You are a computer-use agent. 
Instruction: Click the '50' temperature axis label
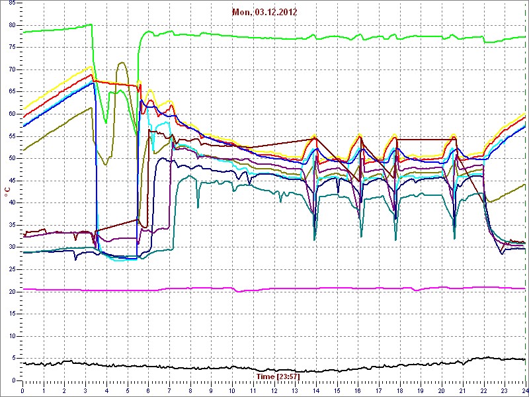[11, 158]
